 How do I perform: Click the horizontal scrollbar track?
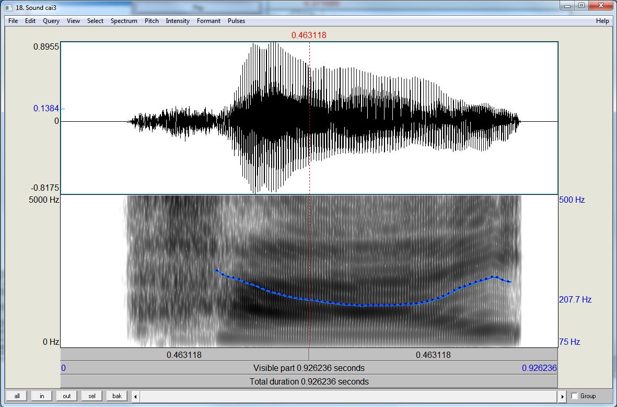pyautogui.click(x=348, y=397)
